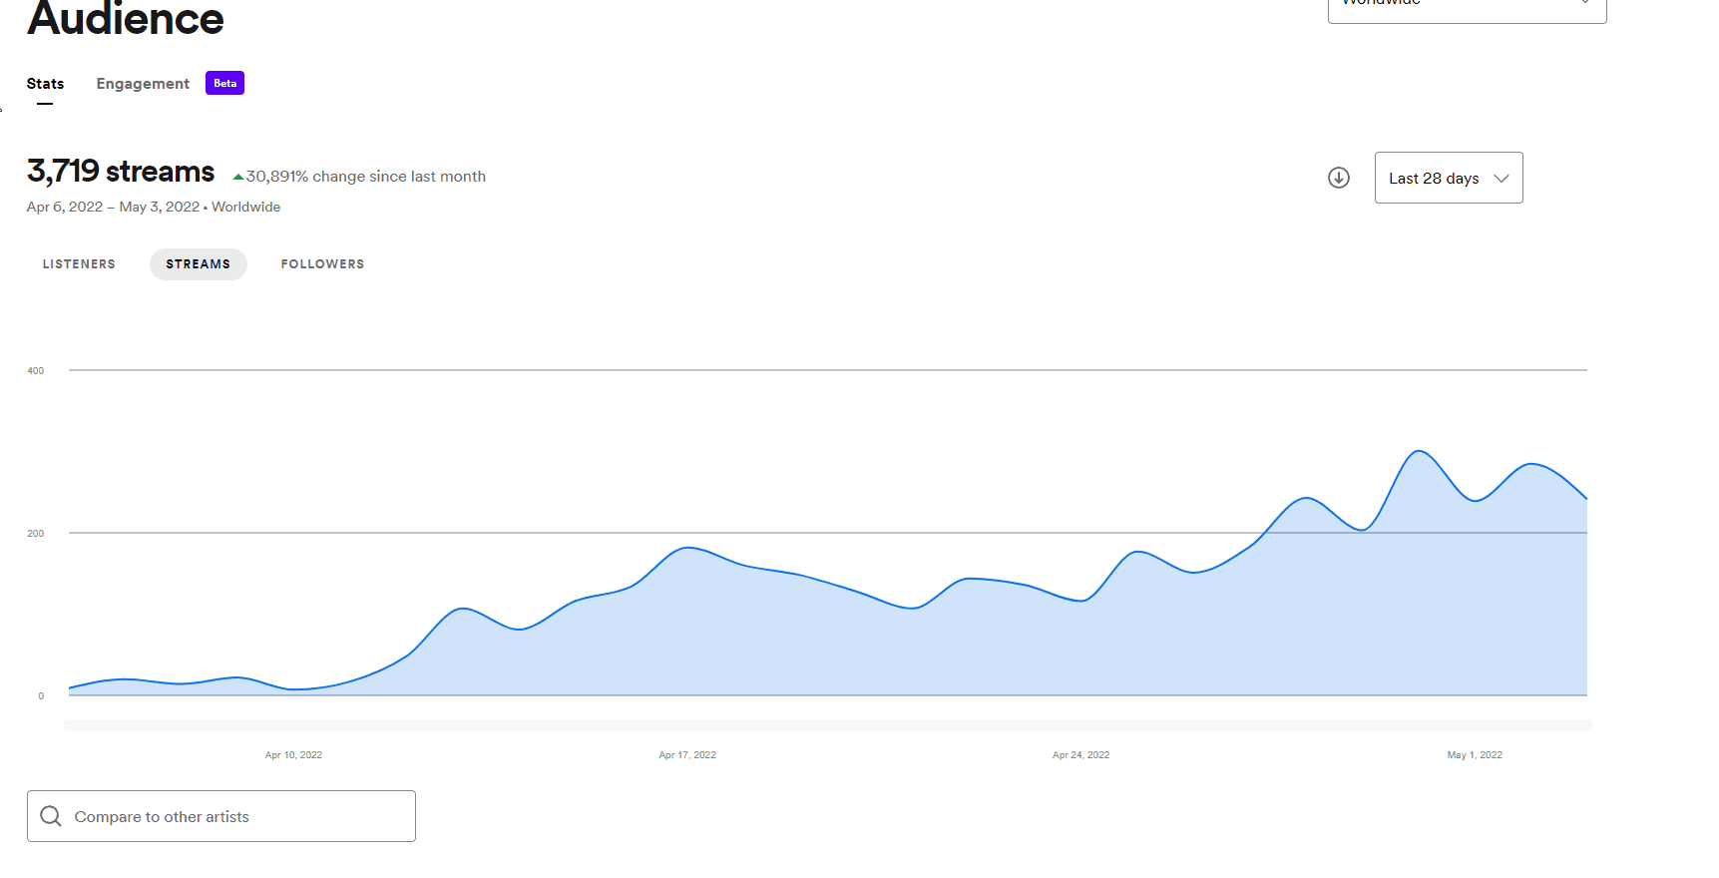Click the chart's horizontal range bar

[x=827, y=725]
